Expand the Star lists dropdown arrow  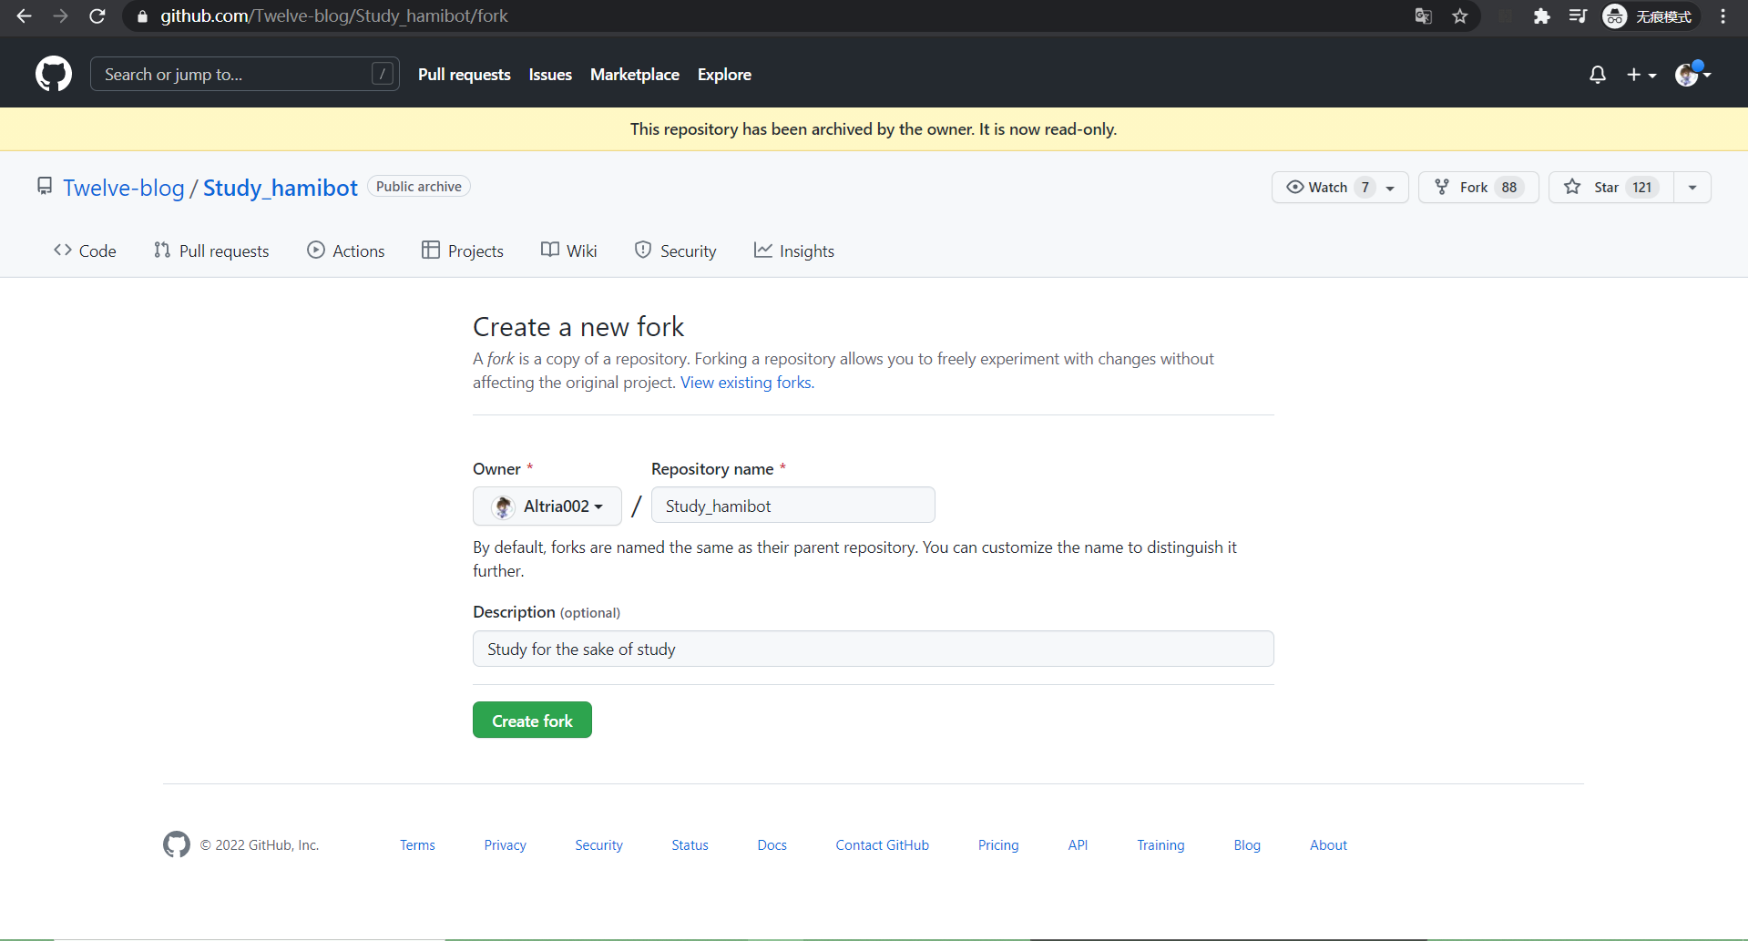coord(1692,187)
